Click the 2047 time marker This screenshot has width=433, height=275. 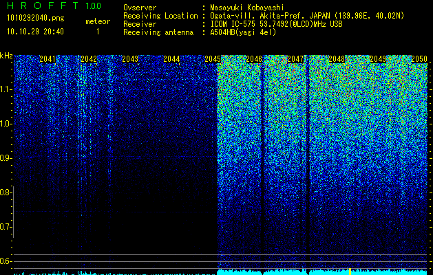coord(295,59)
